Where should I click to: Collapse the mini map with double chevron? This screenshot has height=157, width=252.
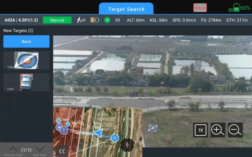(x=62, y=151)
